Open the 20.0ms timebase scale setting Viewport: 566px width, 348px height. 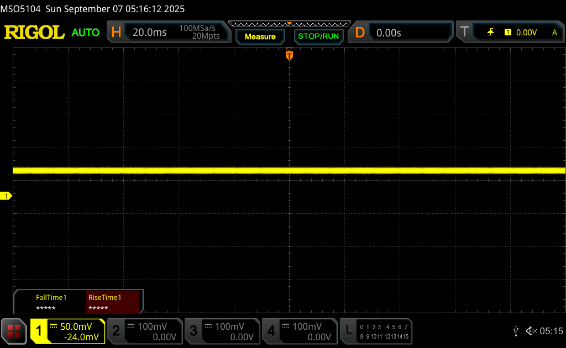click(x=150, y=33)
